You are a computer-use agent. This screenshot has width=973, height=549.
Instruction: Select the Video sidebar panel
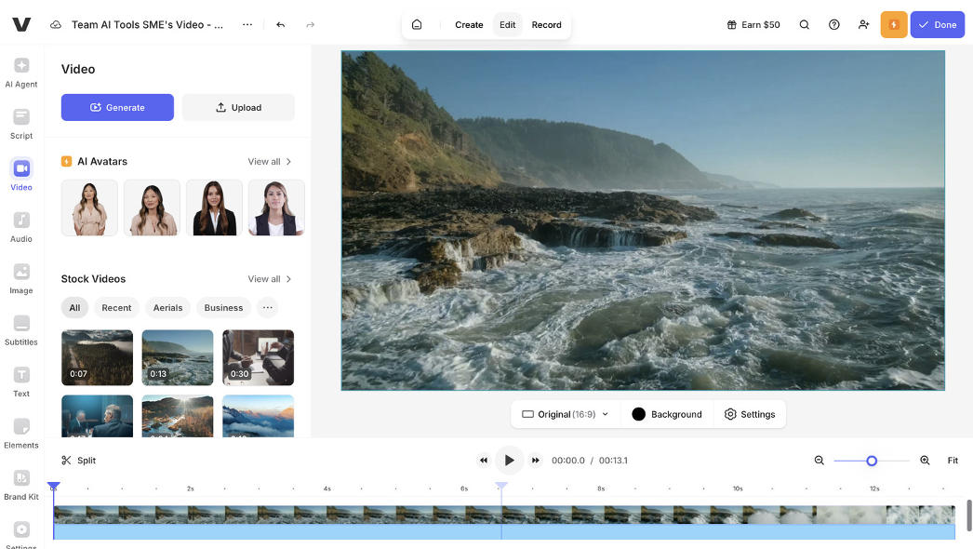point(21,175)
